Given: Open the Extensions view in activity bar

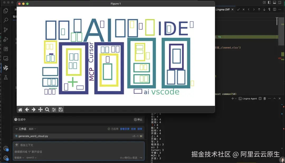Looking at the screenshot, I should point(6,49).
